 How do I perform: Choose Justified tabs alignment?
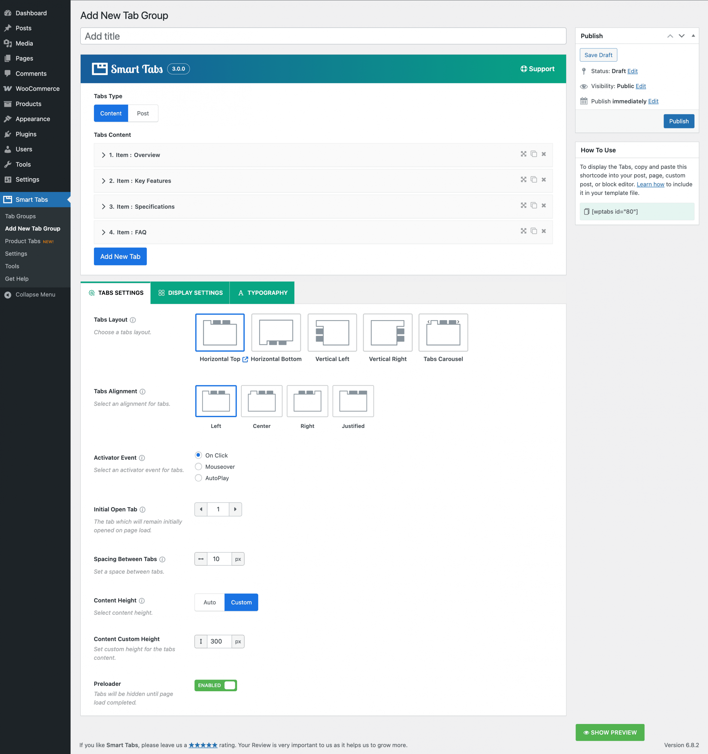click(353, 401)
